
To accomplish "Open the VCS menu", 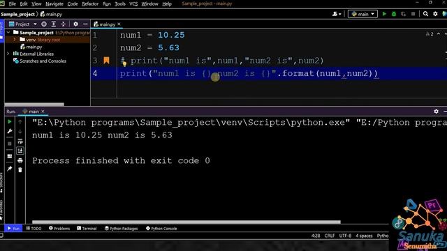I will (133, 3).
